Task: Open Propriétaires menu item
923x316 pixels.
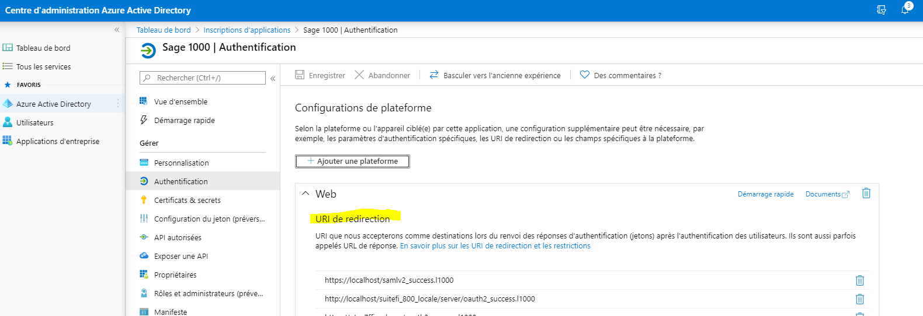Action: (x=175, y=275)
